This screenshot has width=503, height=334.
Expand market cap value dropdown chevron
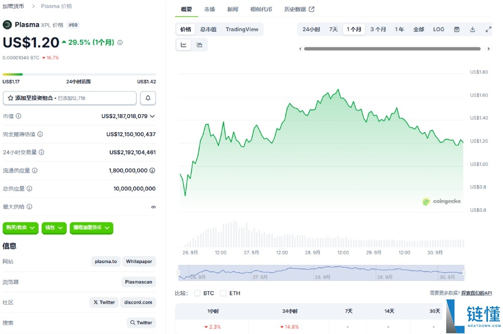[x=152, y=116]
